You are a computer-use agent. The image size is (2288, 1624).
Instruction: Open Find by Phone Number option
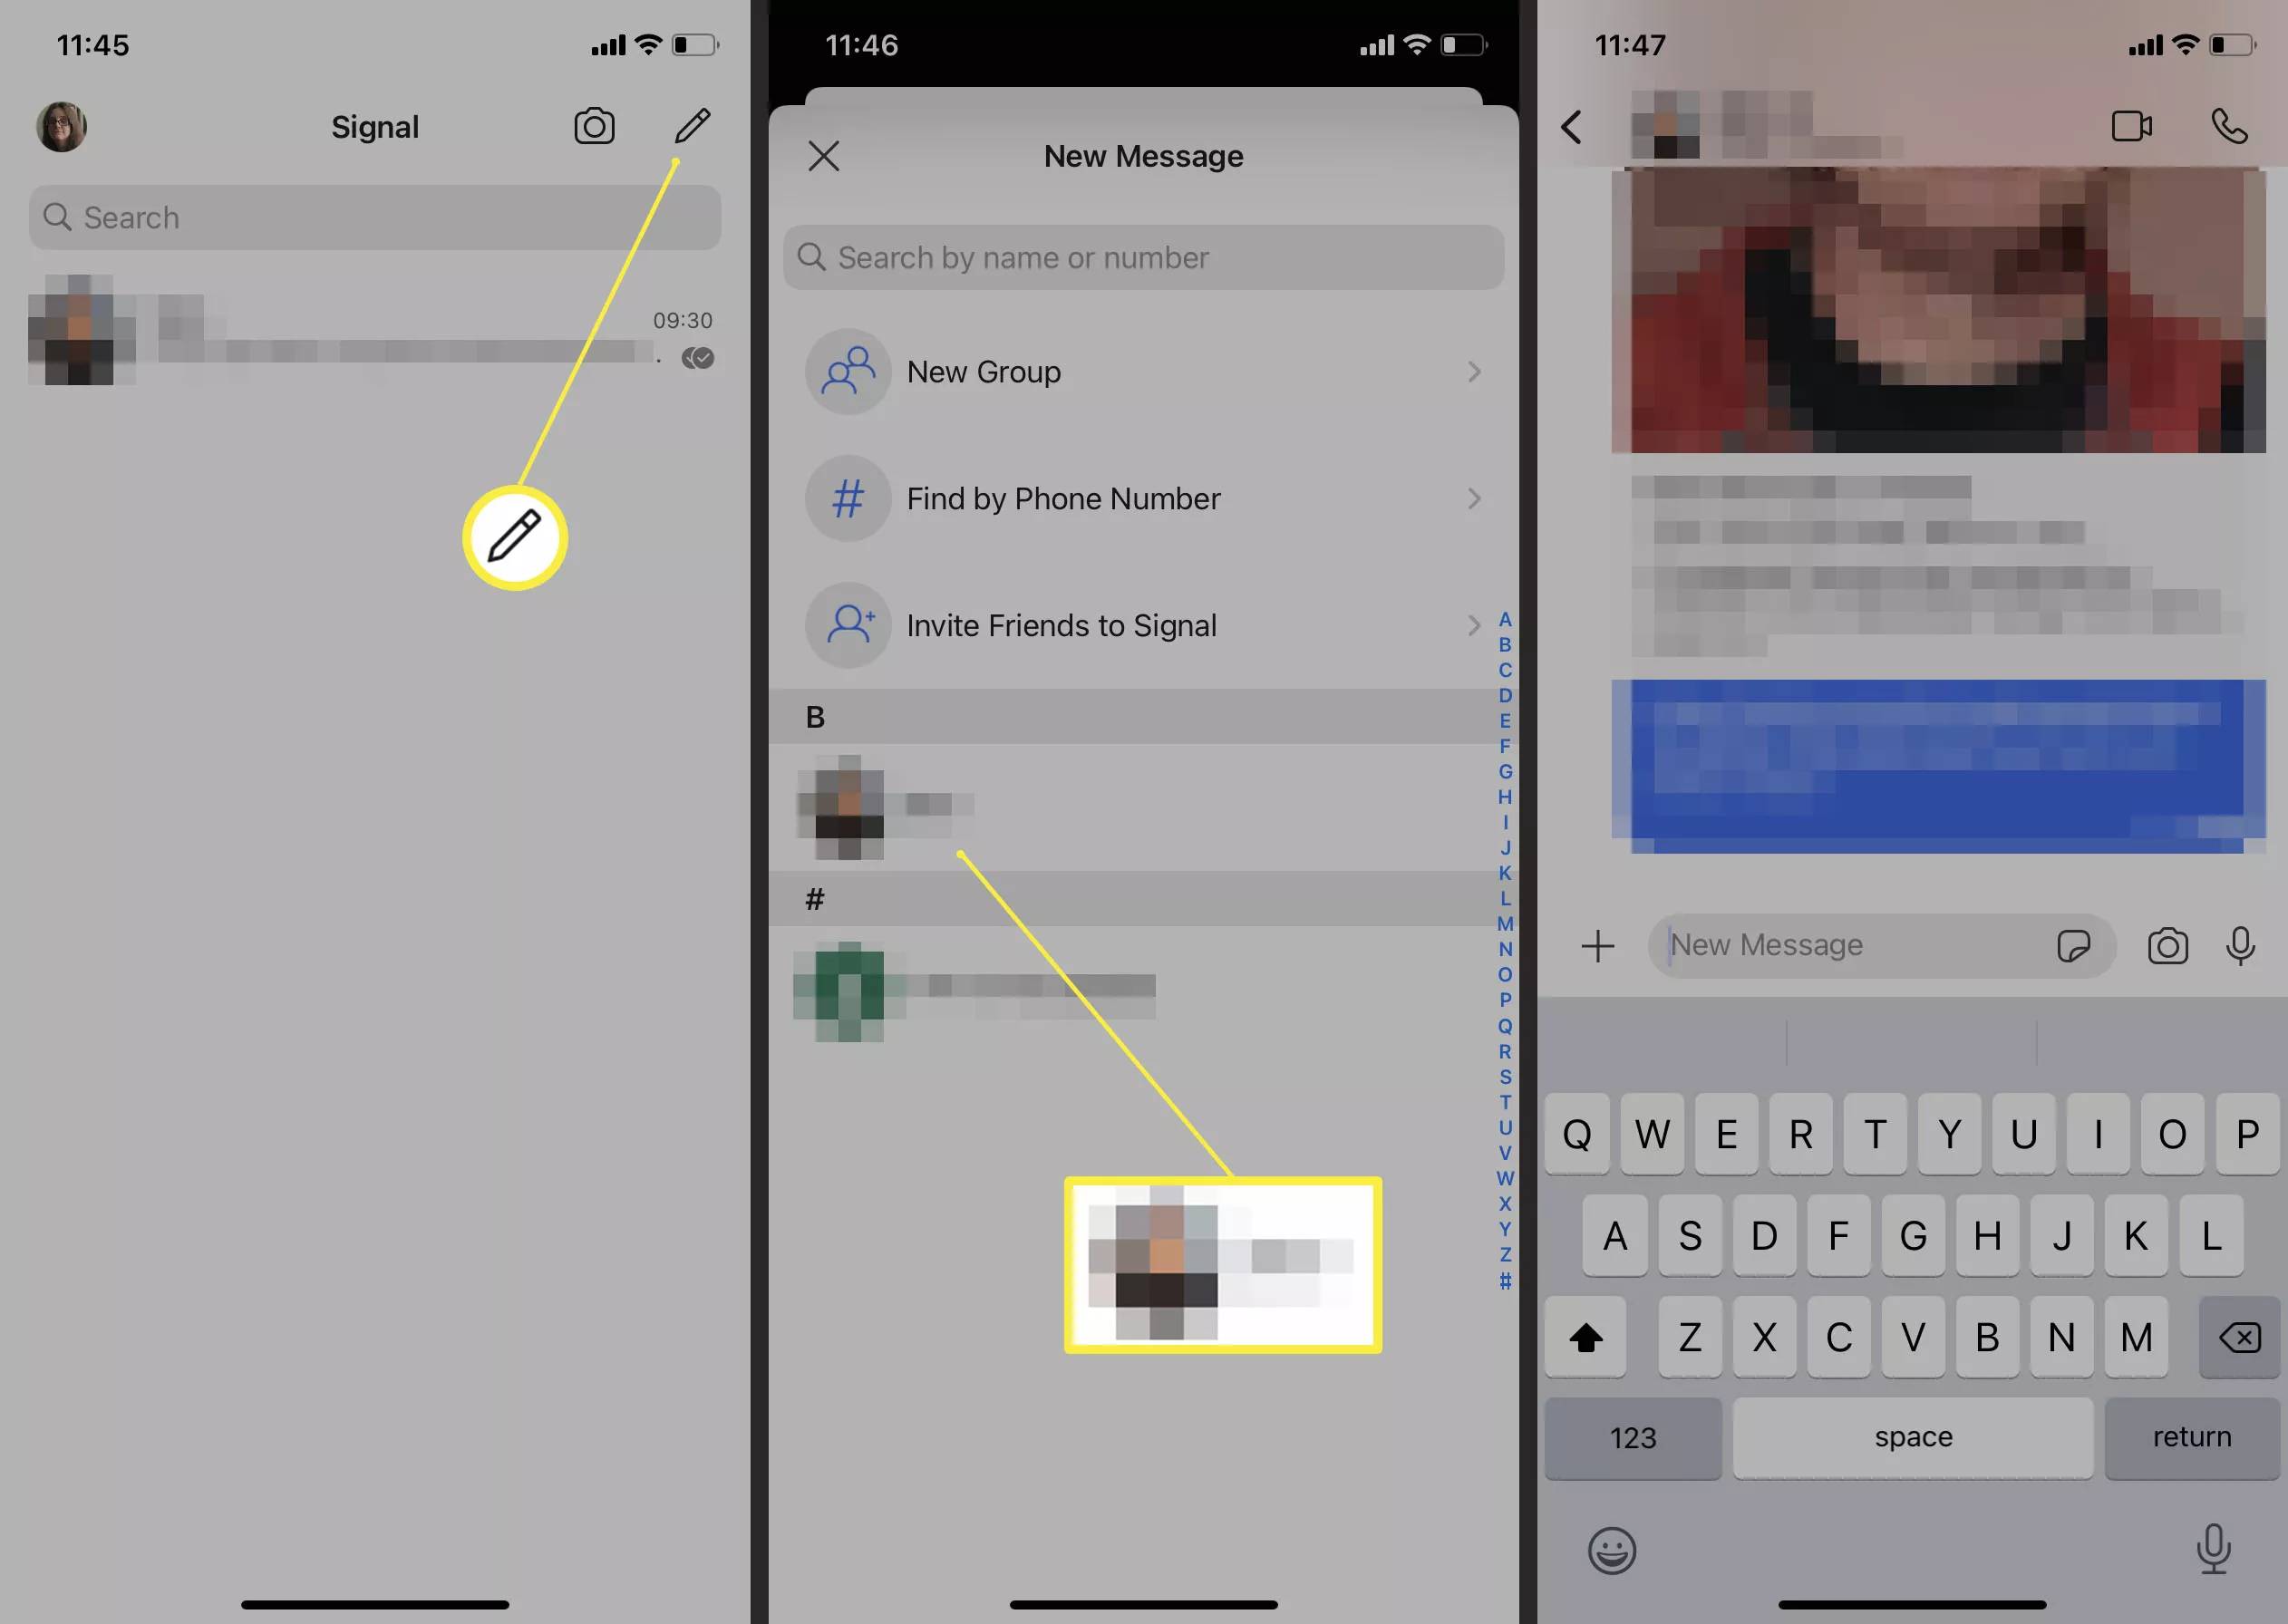[1144, 498]
